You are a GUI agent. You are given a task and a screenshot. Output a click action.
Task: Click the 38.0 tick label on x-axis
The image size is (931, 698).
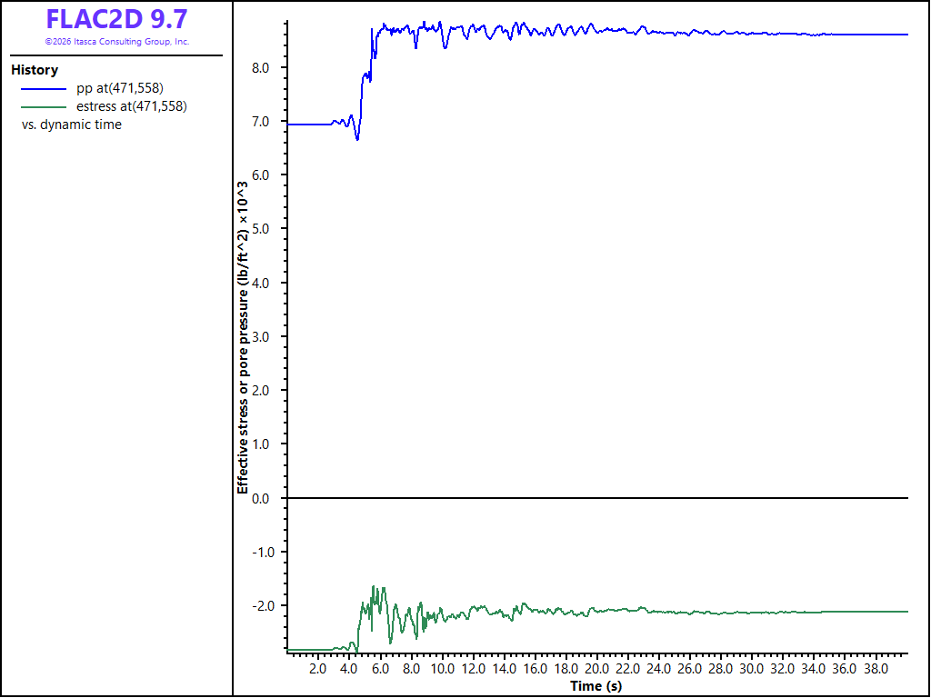point(876,669)
